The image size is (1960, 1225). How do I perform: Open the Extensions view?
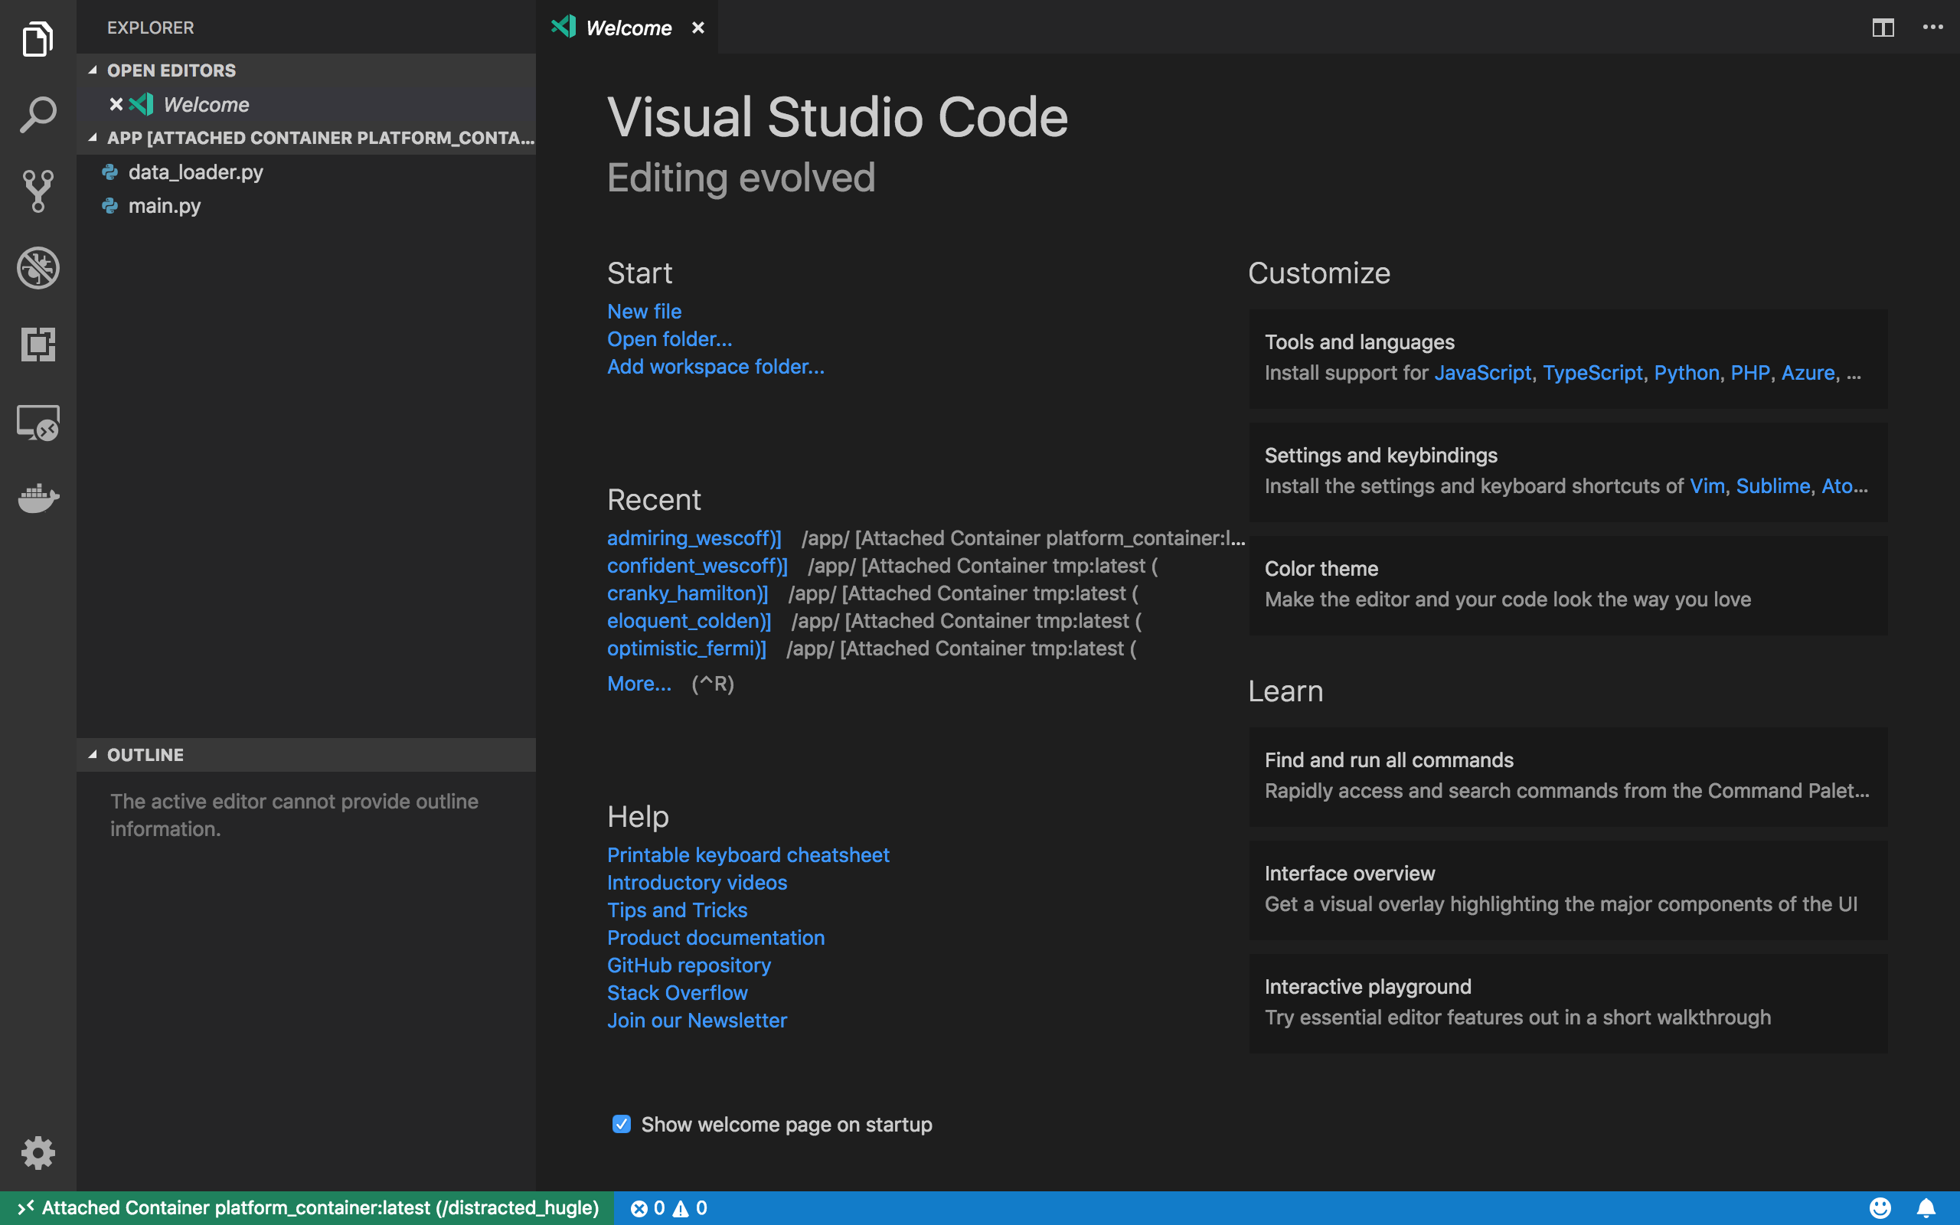coord(38,345)
